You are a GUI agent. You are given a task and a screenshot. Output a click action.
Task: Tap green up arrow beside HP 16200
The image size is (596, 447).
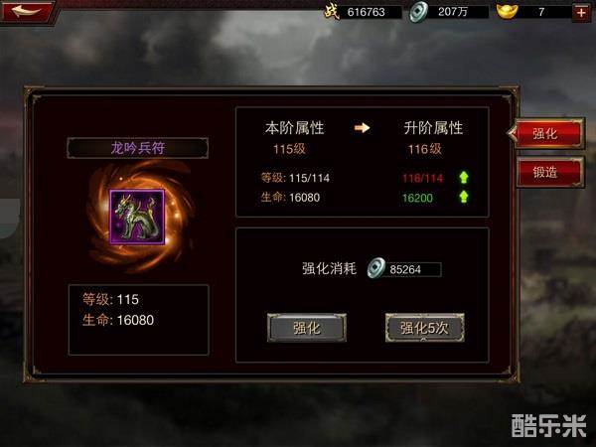point(464,197)
